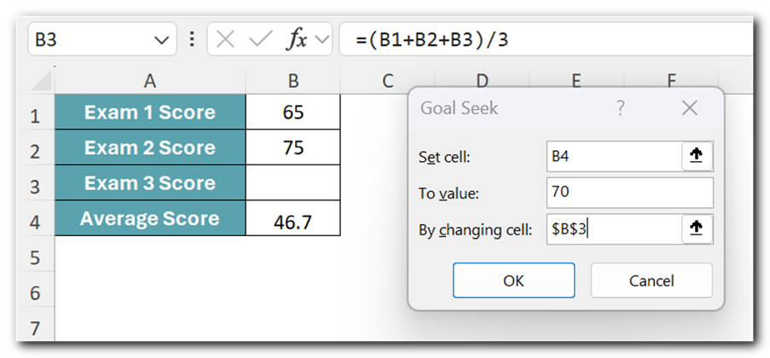Screen dimensions: 770x358
Task: Select cell B2 containing 75
Action: point(293,147)
